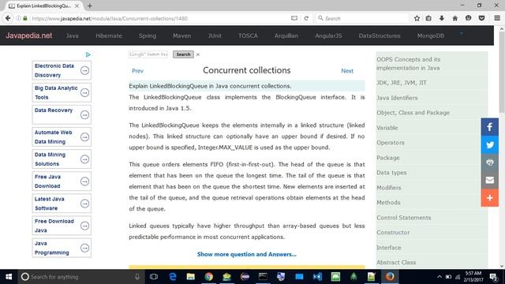Open Data Mining Solutions ad
This screenshot has width=505, height=284.
62,159
